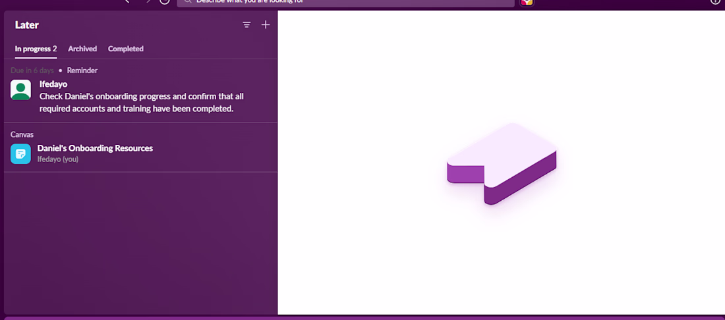Switch to the In progress tab
Viewport: 725px width, 320px height.
coord(36,49)
